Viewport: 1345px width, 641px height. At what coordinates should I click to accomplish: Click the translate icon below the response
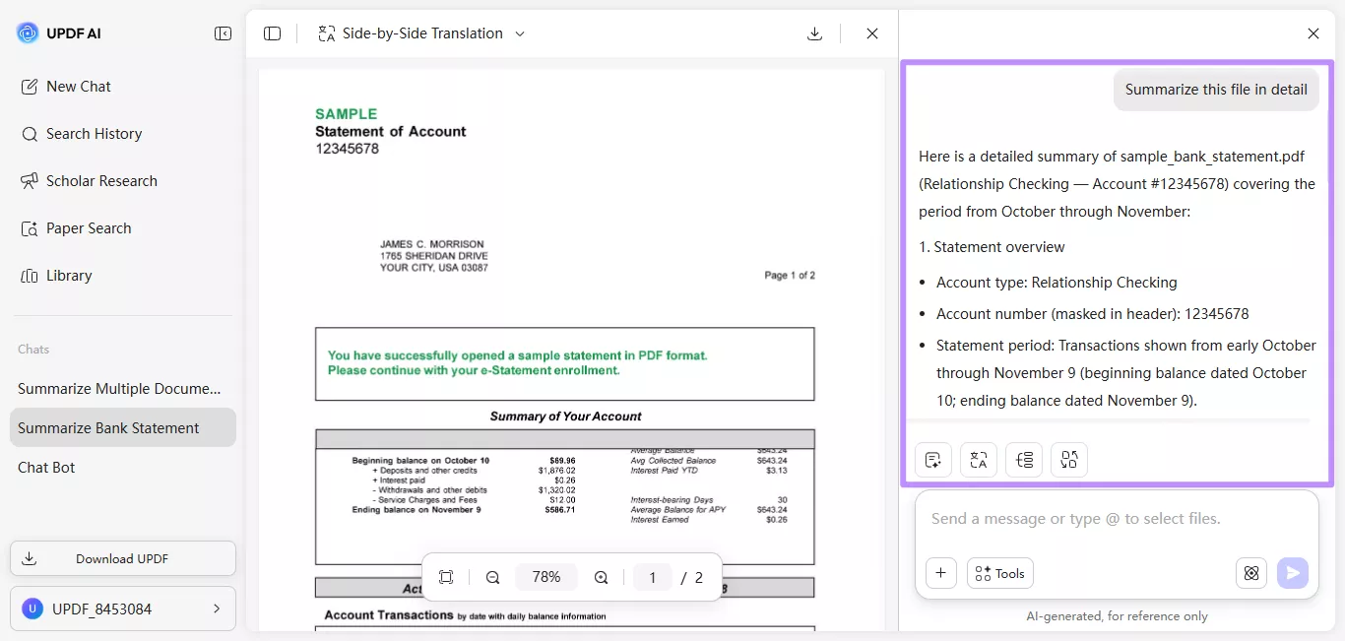(x=979, y=460)
